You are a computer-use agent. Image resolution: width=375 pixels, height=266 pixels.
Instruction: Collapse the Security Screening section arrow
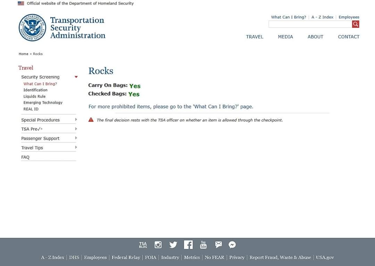[76, 77]
